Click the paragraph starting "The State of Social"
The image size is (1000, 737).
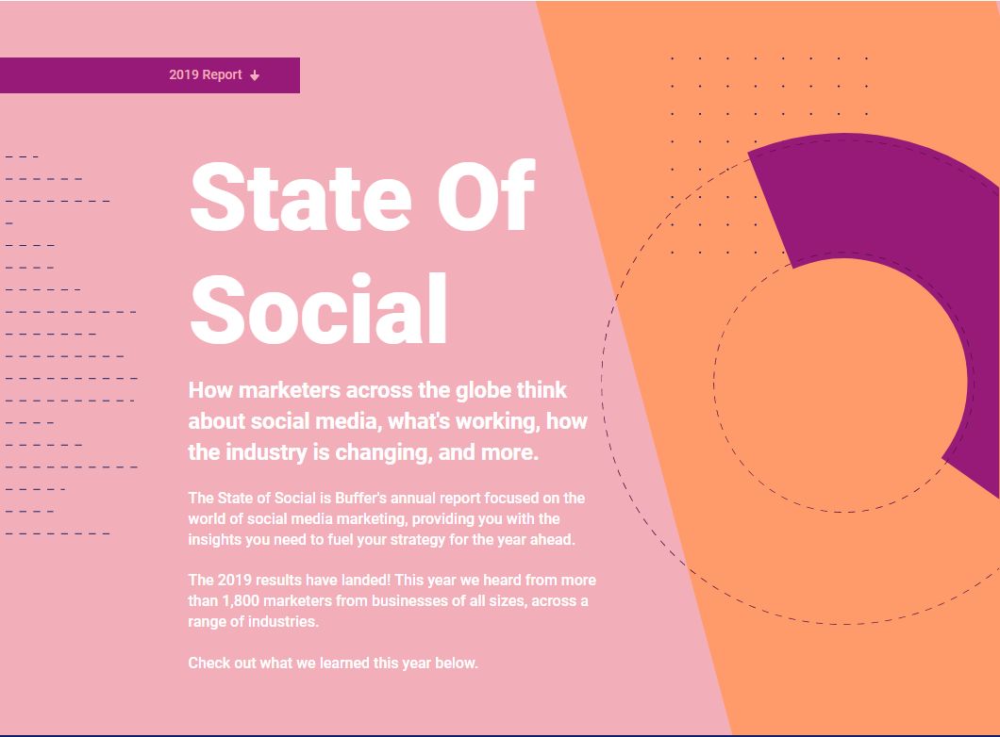(x=386, y=498)
